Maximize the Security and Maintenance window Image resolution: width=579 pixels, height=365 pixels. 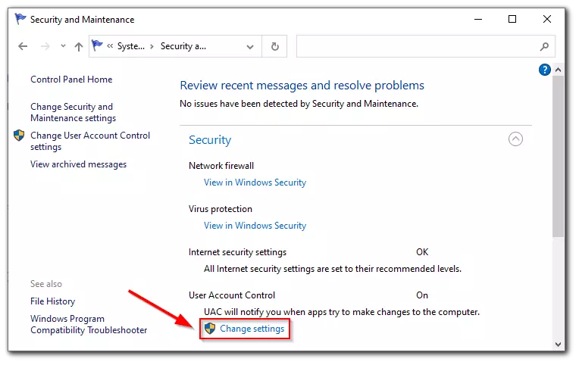[512, 19]
